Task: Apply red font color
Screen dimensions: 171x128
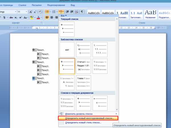Action: coord(38,17)
